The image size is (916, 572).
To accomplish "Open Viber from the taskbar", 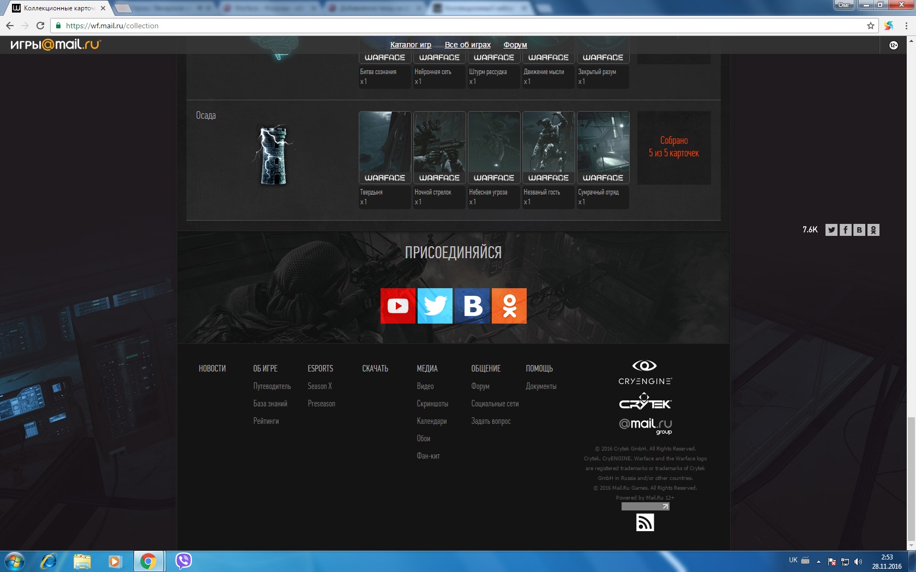I will coord(184,561).
